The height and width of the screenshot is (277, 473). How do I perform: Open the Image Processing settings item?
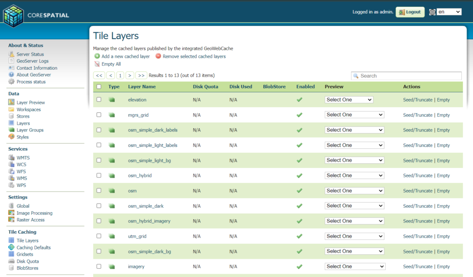(x=34, y=213)
